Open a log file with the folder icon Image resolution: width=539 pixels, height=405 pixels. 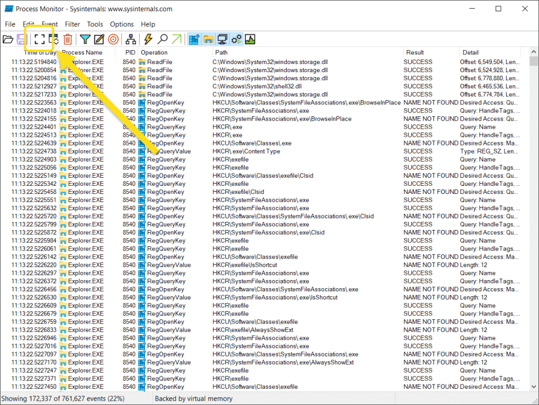pos(8,39)
